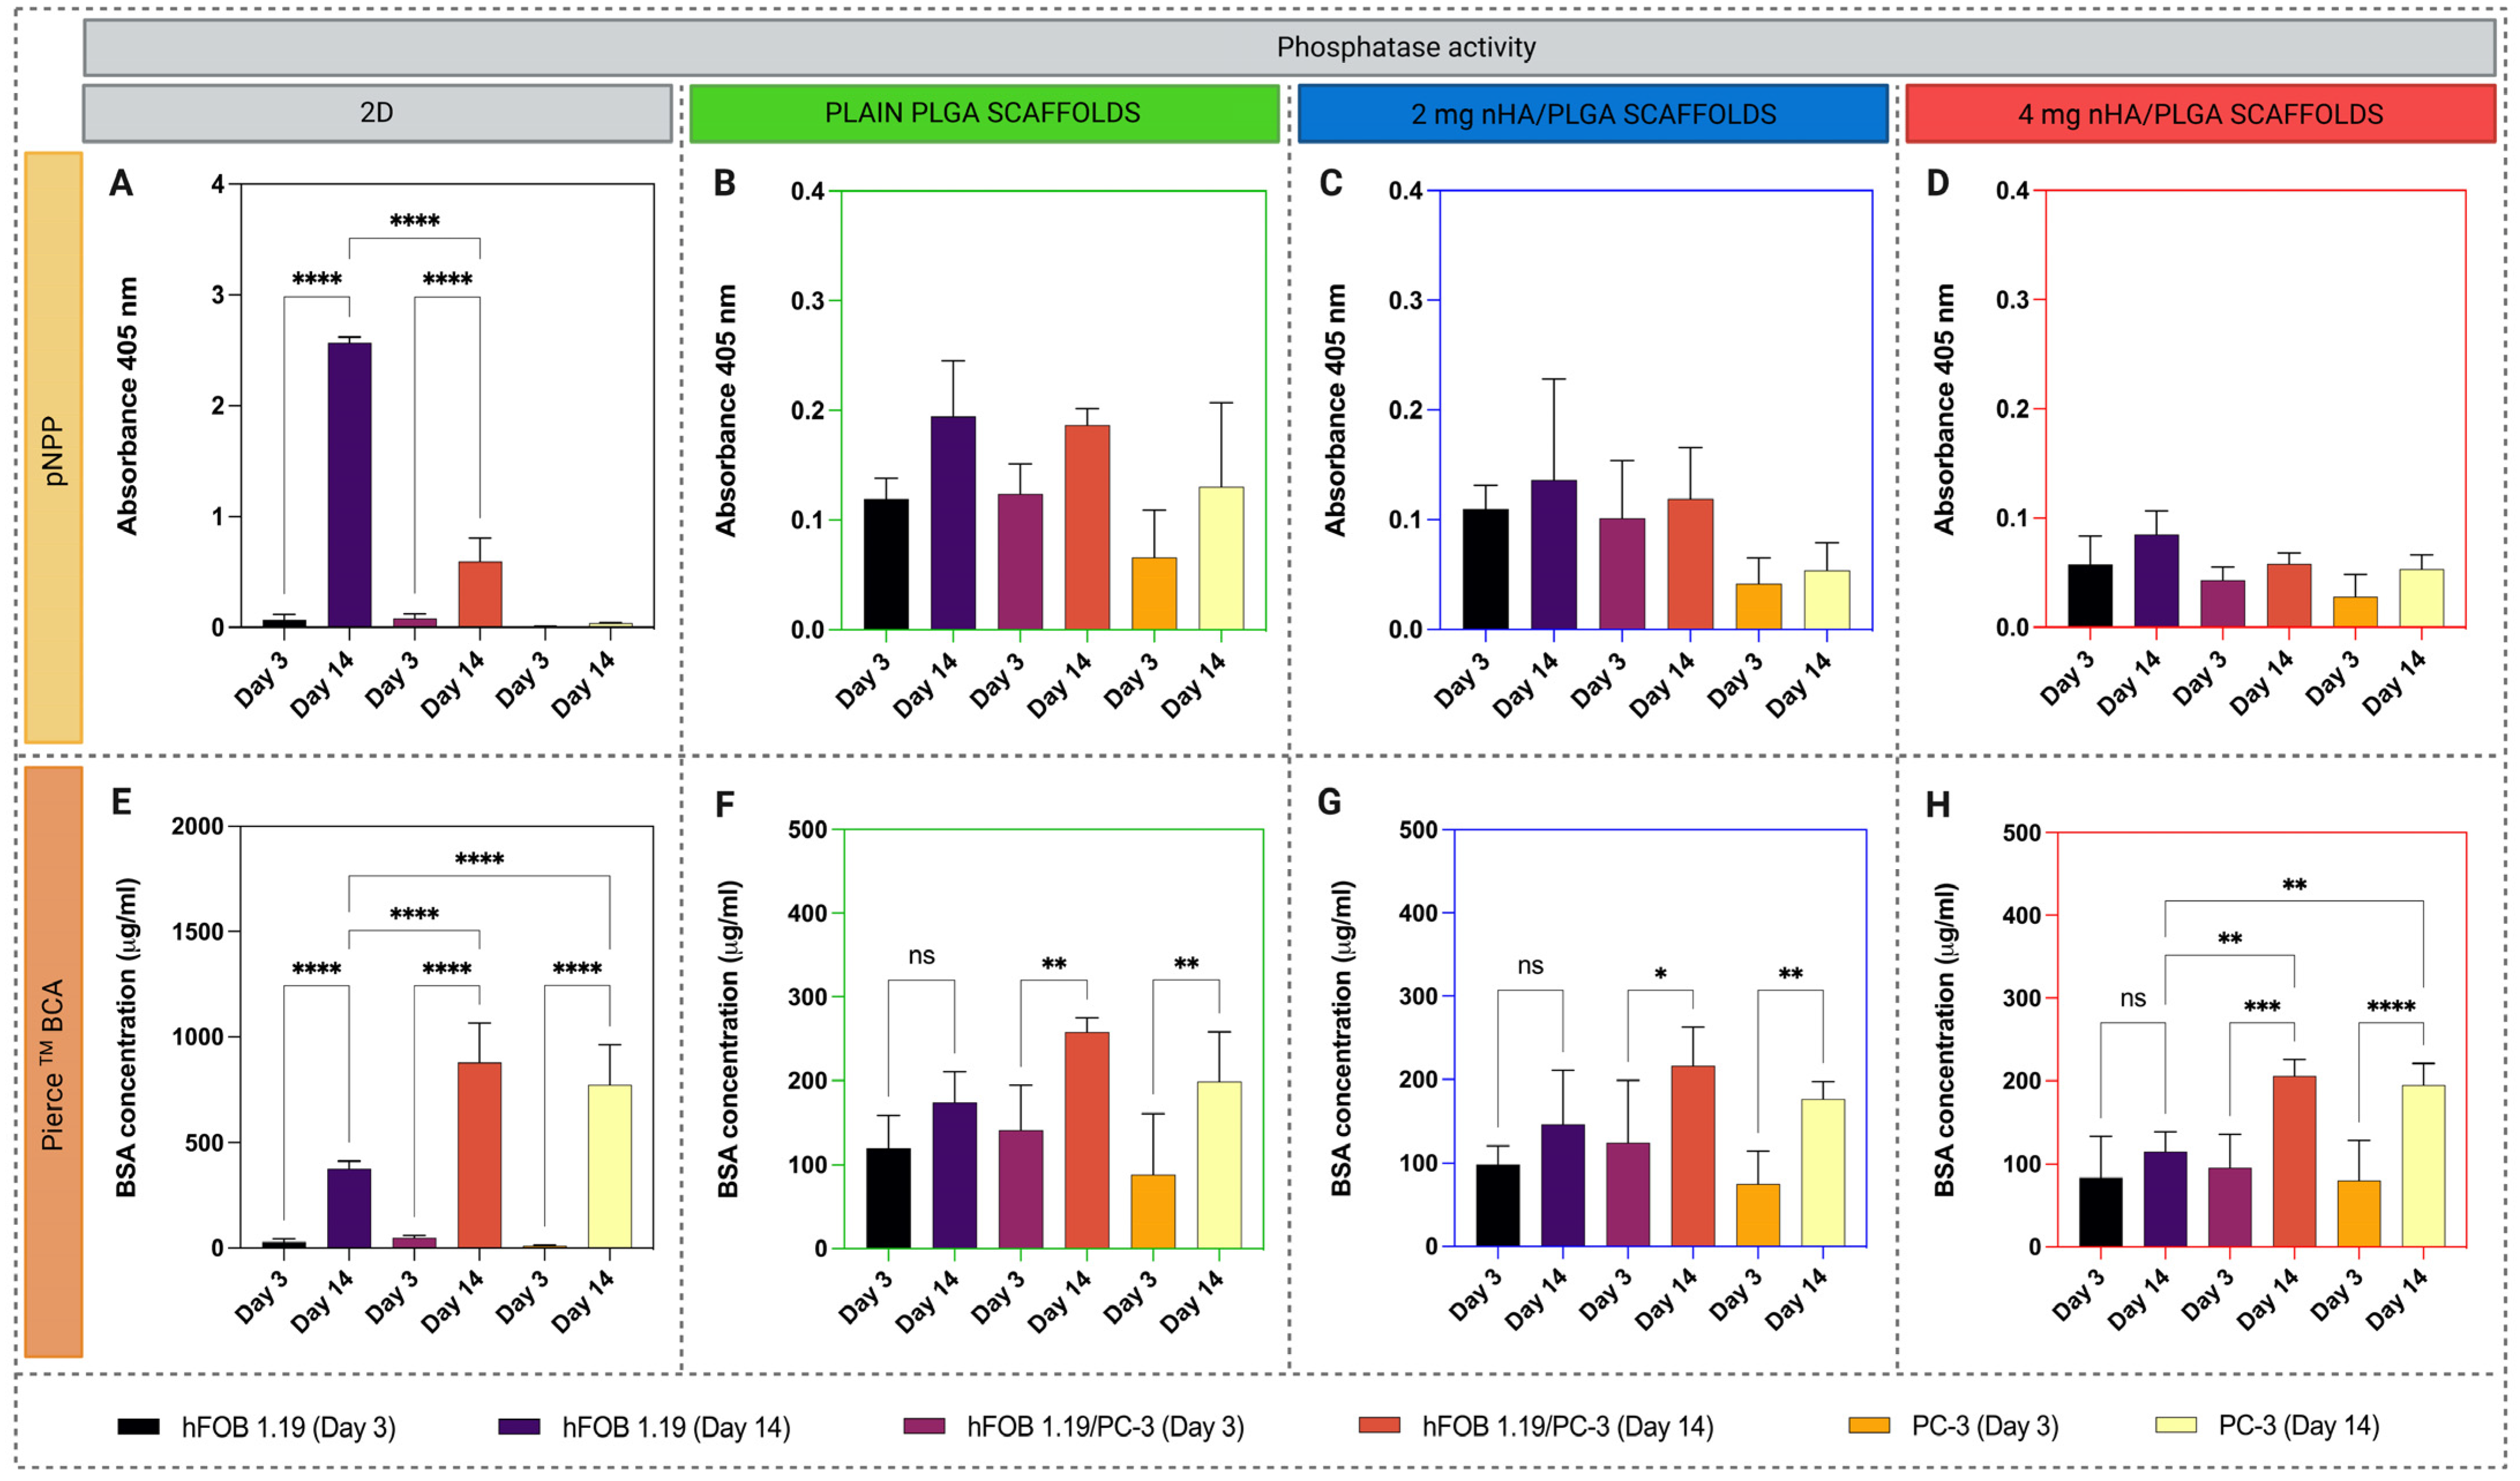The width and height of the screenshot is (2520, 1481).
Task: Click the yellow PC-3 Day 14 legend swatch
Action: [2176, 1426]
